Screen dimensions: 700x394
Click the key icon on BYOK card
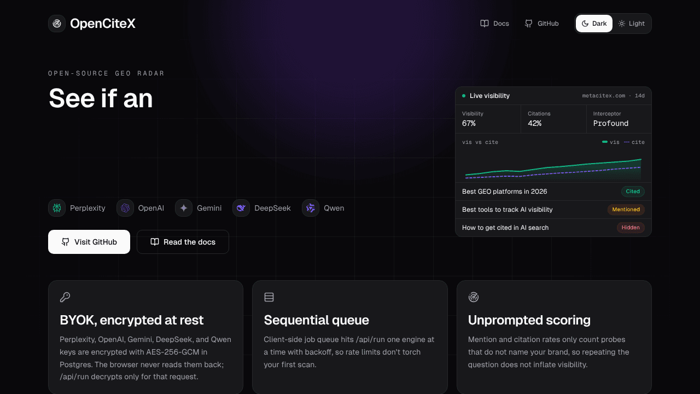coord(65,297)
